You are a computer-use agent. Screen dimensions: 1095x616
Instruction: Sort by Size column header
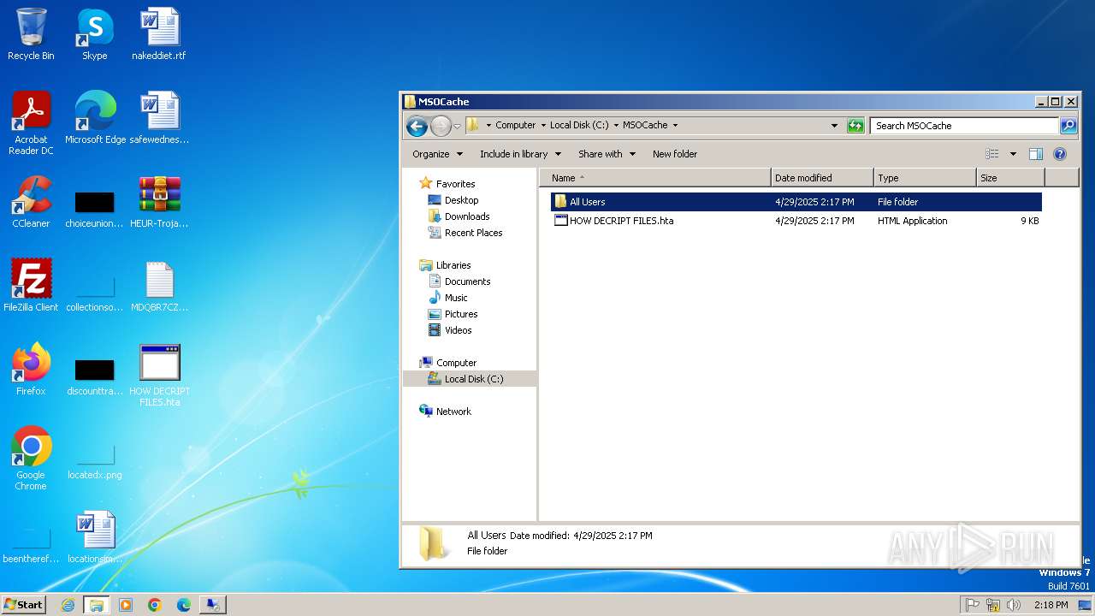1010,178
